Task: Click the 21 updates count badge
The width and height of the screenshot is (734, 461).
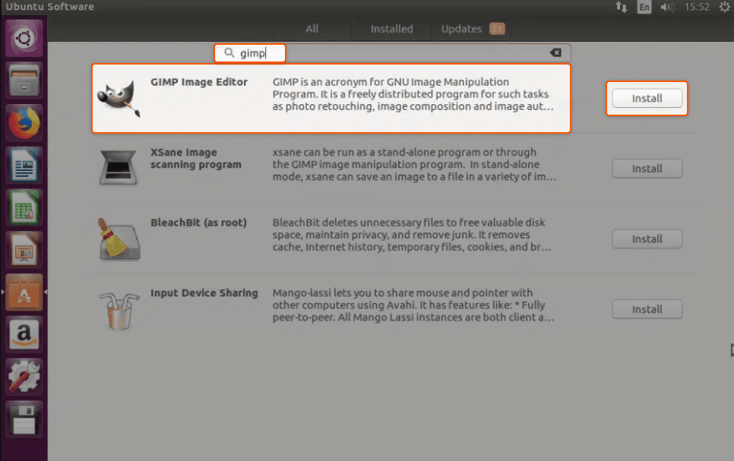Action: [497, 29]
